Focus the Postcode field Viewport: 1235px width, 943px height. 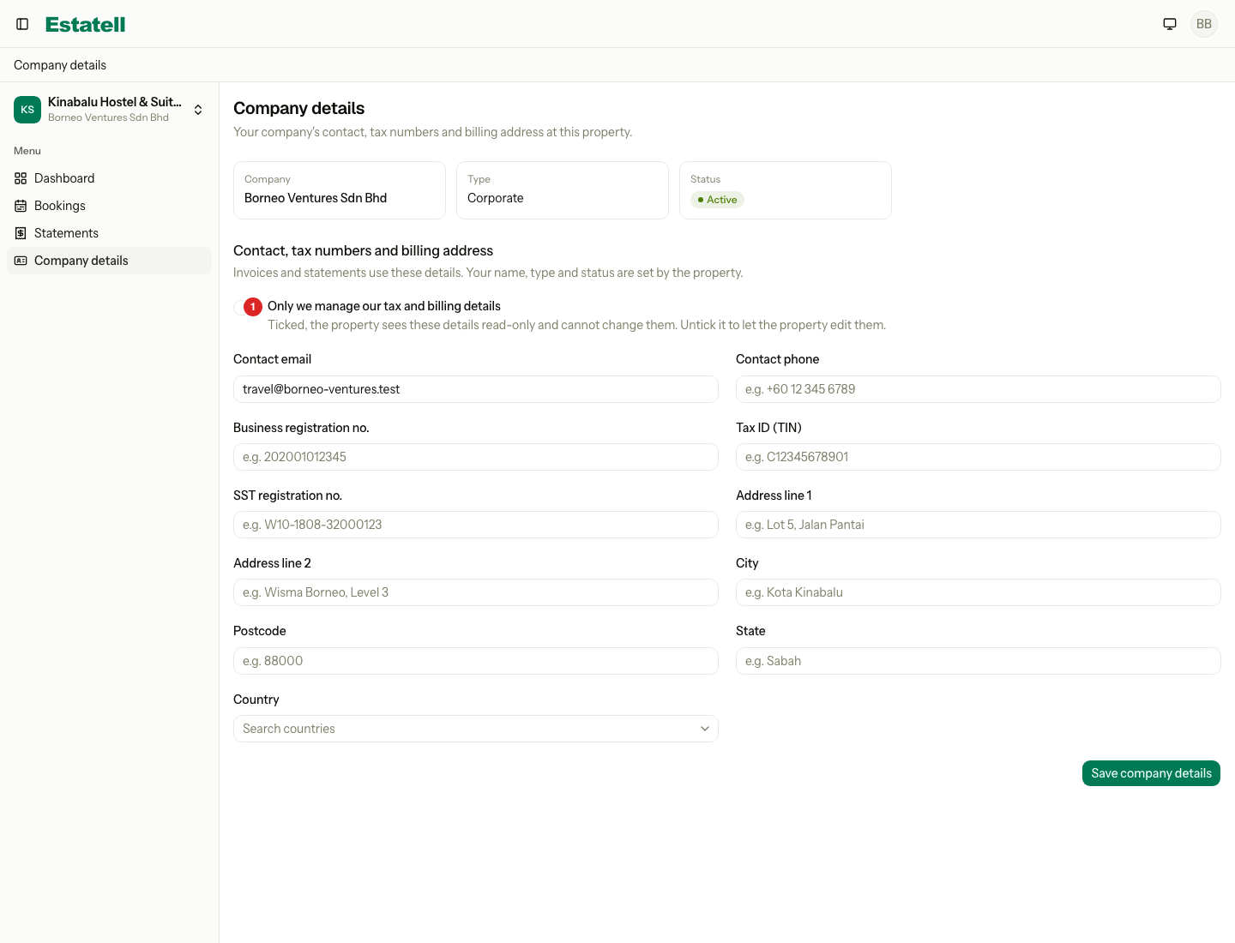476,661
